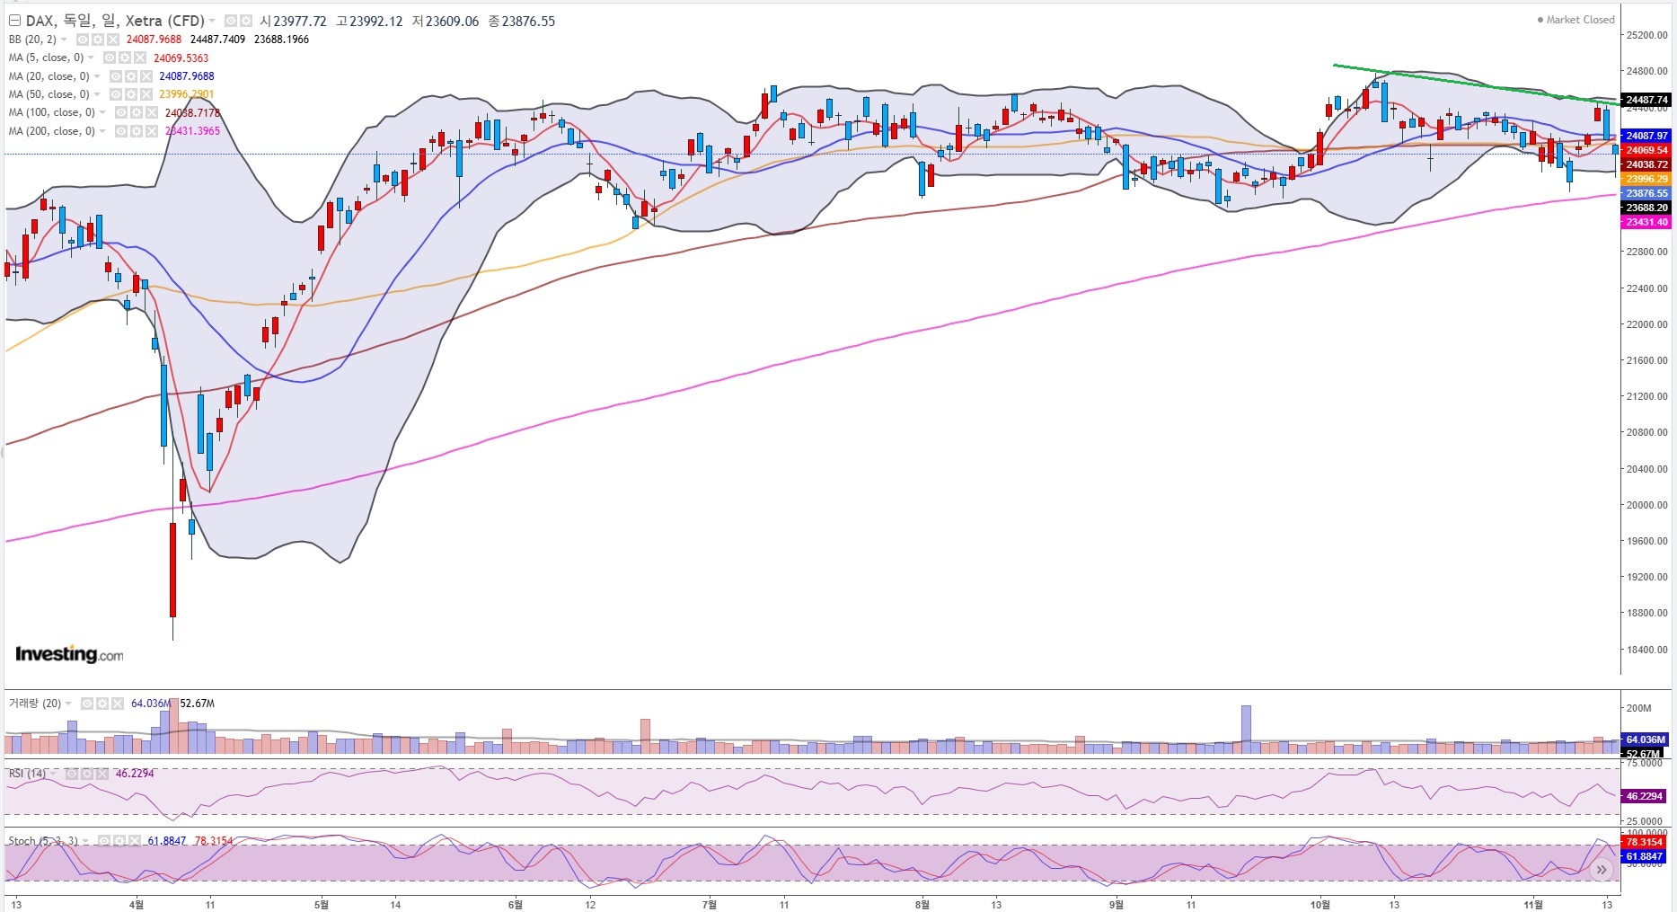Open the Stoch (5, 3, 3) dropdown
This screenshot has width=1677, height=912.
click(86, 841)
